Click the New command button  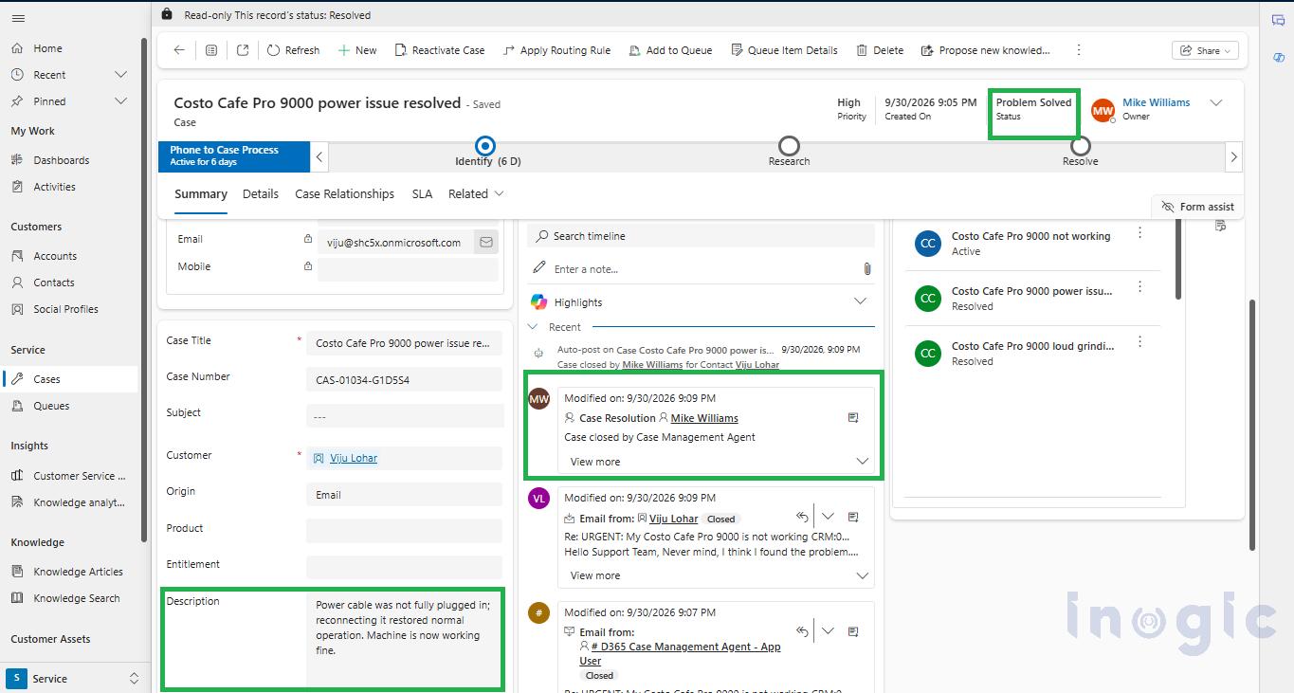pyautogui.click(x=357, y=50)
